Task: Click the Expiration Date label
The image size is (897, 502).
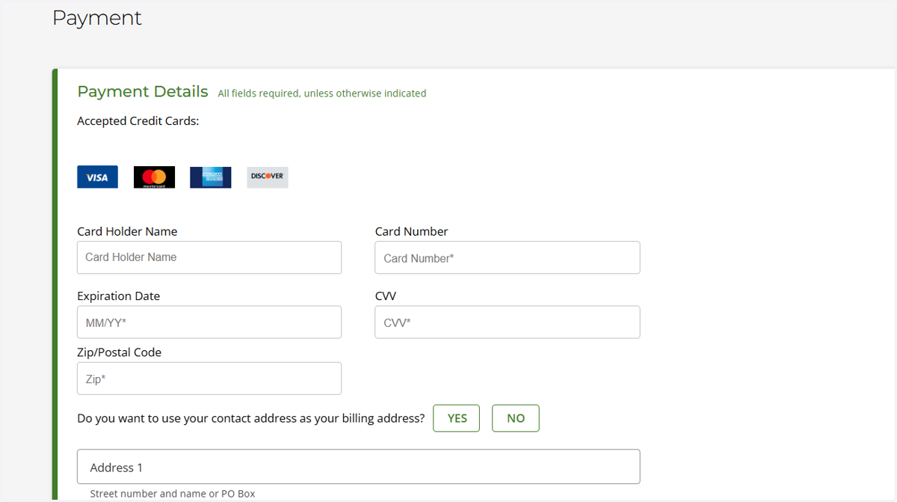Action: click(118, 296)
